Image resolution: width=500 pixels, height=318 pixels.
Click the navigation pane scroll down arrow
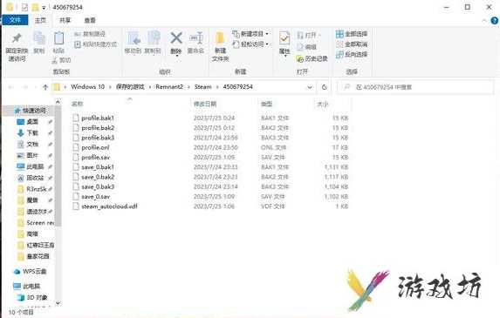(58, 302)
